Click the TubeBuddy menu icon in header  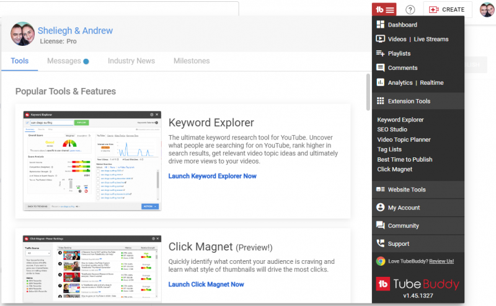point(384,9)
